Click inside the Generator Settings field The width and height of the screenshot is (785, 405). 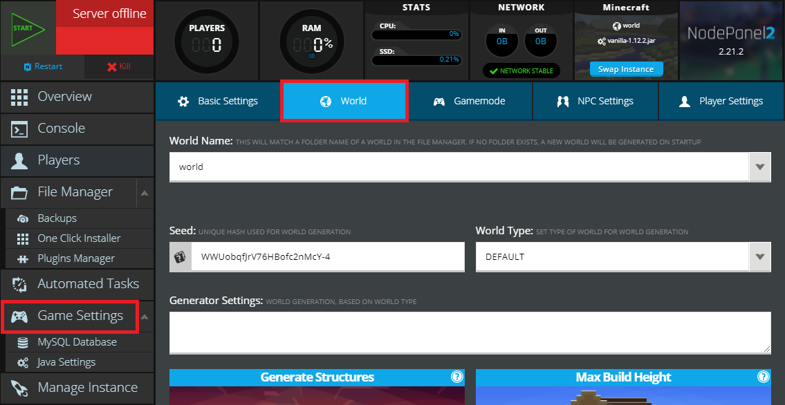point(470,333)
